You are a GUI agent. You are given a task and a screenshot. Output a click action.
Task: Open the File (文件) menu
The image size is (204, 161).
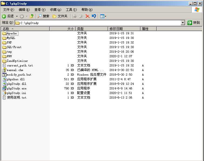(9, 10)
